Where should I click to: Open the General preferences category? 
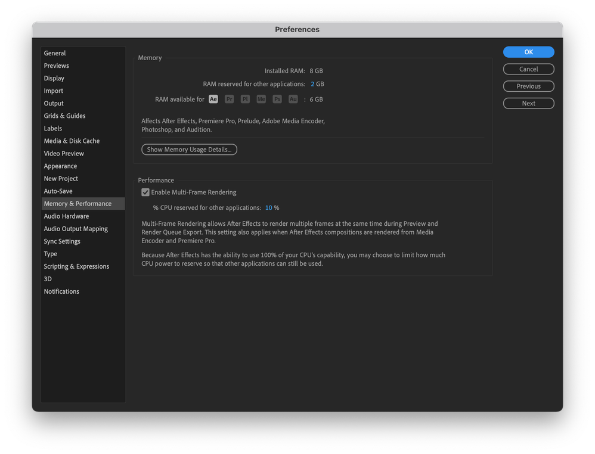tap(83, 53)
